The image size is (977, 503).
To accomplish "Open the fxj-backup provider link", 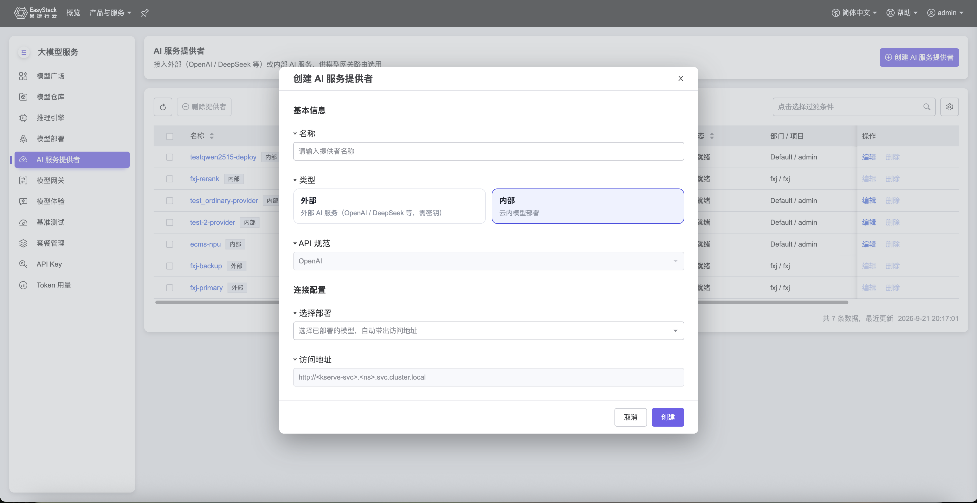I will click(206, 266).
